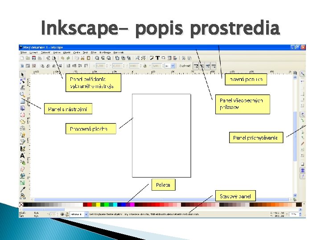Pick the cyan swatch in the palette
The width and height of the screenshot is (321, 240).
coord(115,204)
